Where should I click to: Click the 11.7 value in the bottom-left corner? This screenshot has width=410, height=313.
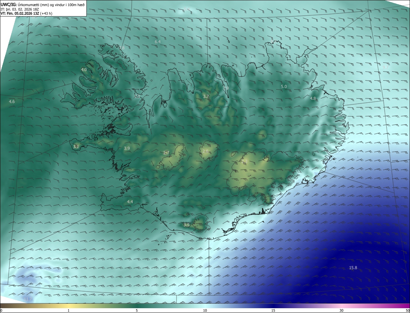click(x=28, y=299)
